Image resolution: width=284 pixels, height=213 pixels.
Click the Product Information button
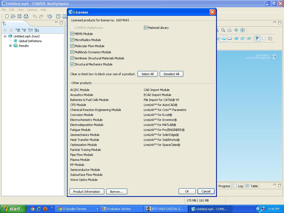pos(87,192)
